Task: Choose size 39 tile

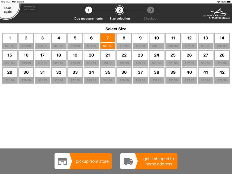Action: coord(173,76)
